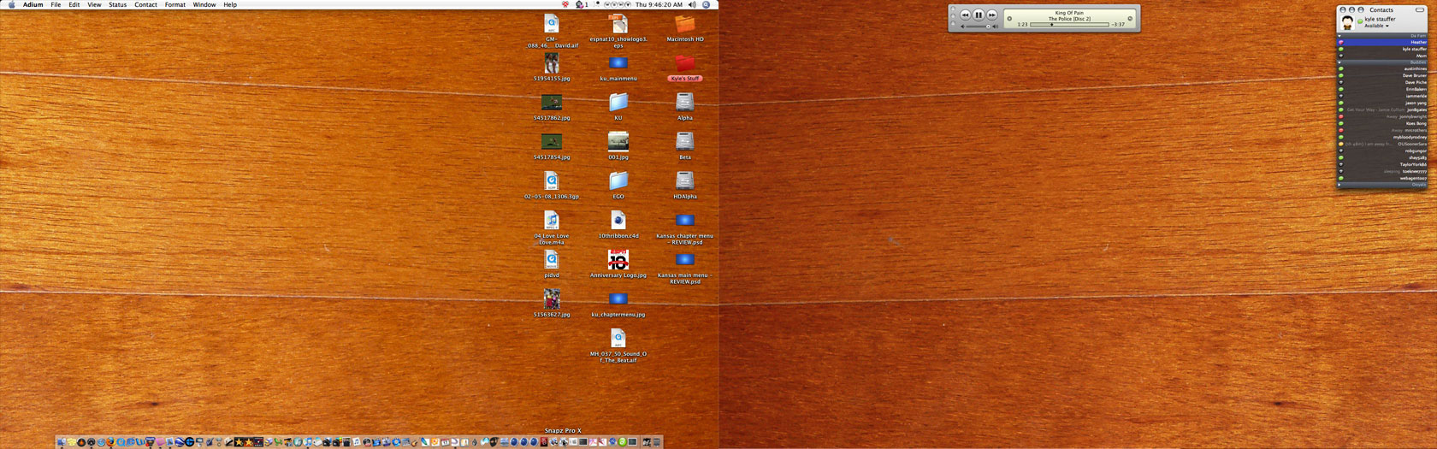Viewport: 1437px width, 449px height.
Task: Select the 001.jpg image icon
Action: [x=618, y=141]
